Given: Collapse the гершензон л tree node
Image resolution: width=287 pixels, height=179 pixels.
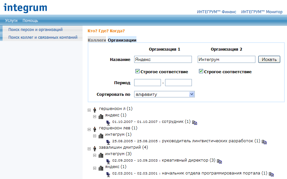Looking at the screenshot, I should point(89,110).
